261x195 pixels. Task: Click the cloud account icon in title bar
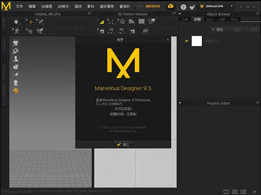[x=171, y=7]
